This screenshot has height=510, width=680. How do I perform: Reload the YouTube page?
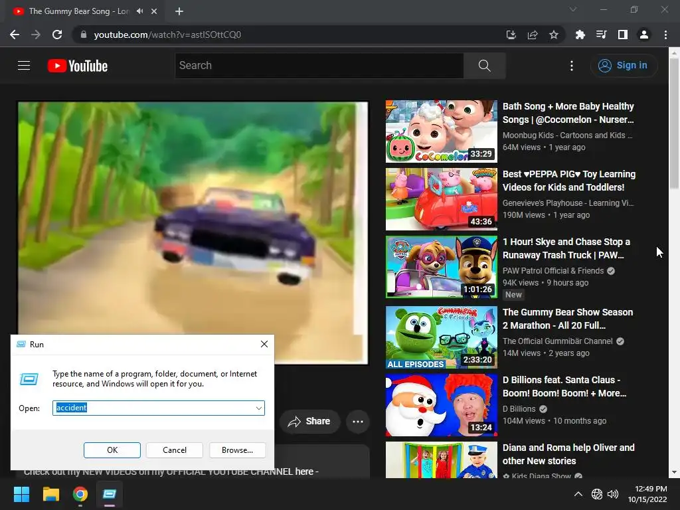click(57, 35)
